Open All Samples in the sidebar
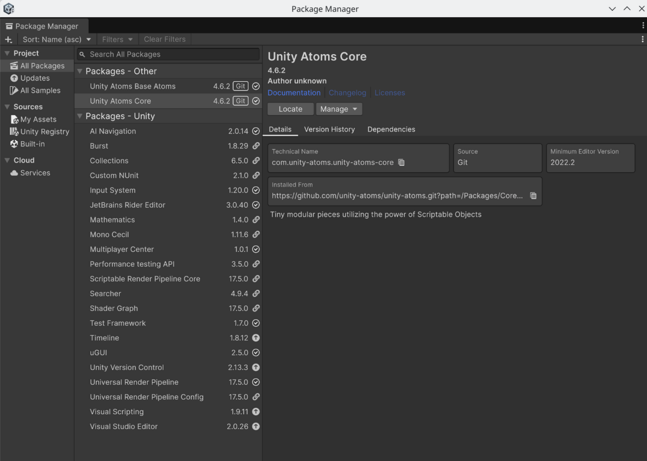Image resolution: width=647 pixels, height=461 pixels. 37,91
